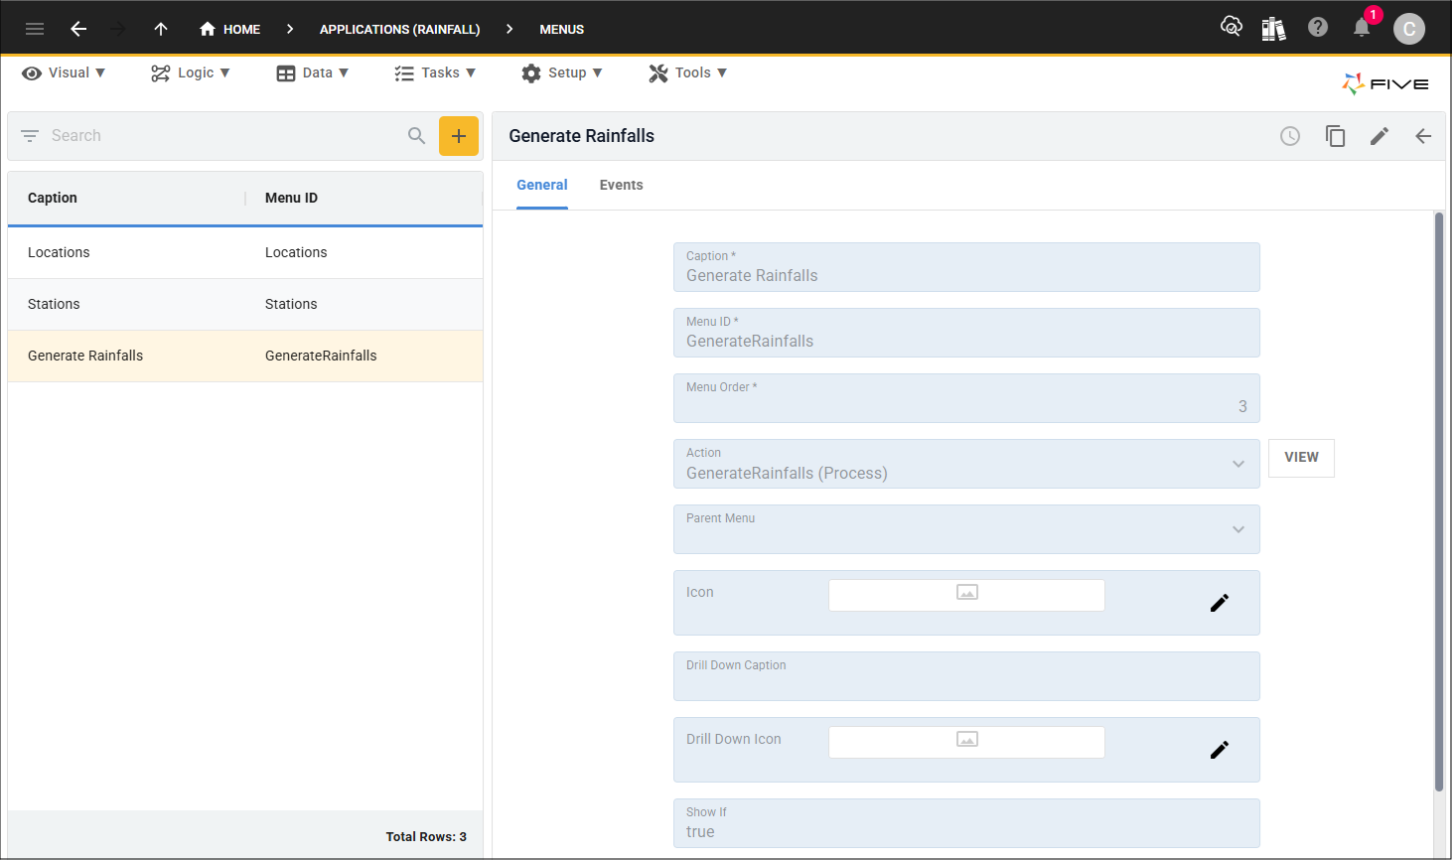Click the Menu Order field
1452x860 pixels.
click(x=966, y=398)
